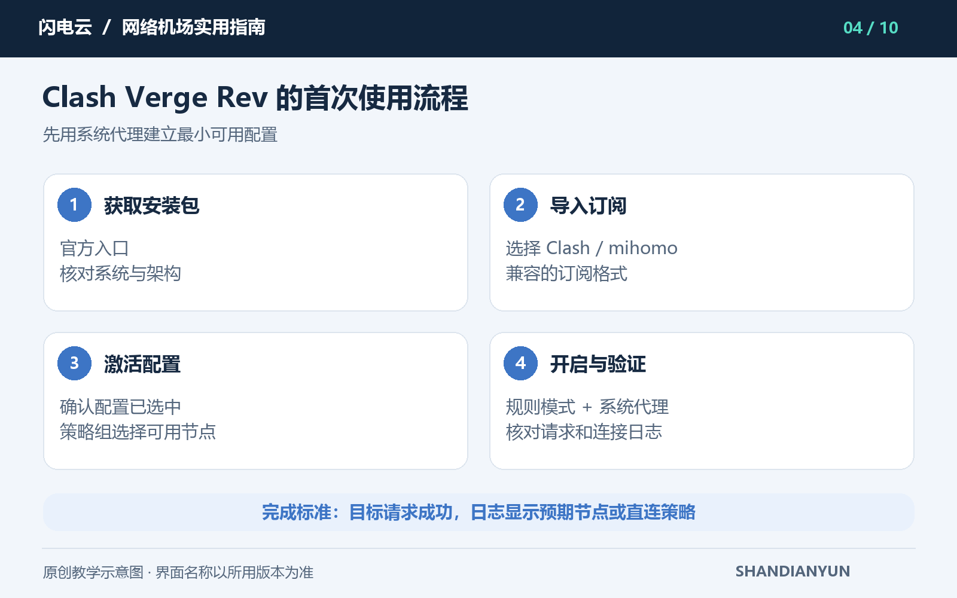Select the 激活配置 card heading
The width and height of the screenshot is (957, 598).
click(142, 364)
